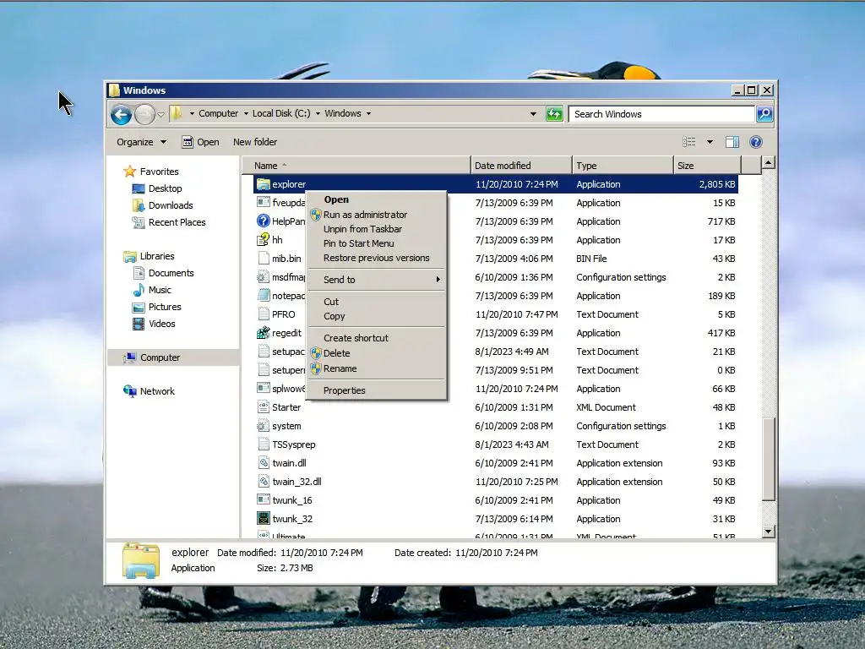Image resolution: width=865 pixels, height=649 pixels.
Task: Click the twunk_16 file icon
Action: pyautogui.click(x=264, y=500)
